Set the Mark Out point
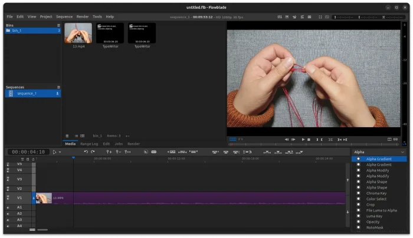This screenshot has height=238, width=413. pyautogui.click(x=322, y=140)
